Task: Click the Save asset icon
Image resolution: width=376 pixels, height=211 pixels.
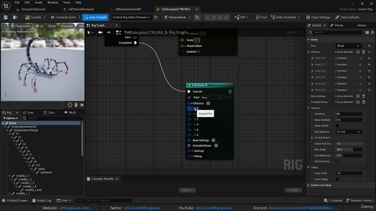Action: click(5, 17)
